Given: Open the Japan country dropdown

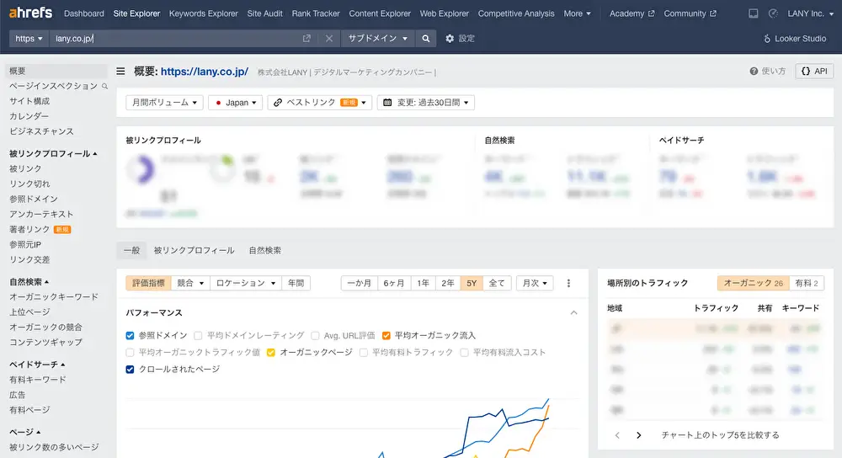Looking at the screenshot, I should 235,103.
